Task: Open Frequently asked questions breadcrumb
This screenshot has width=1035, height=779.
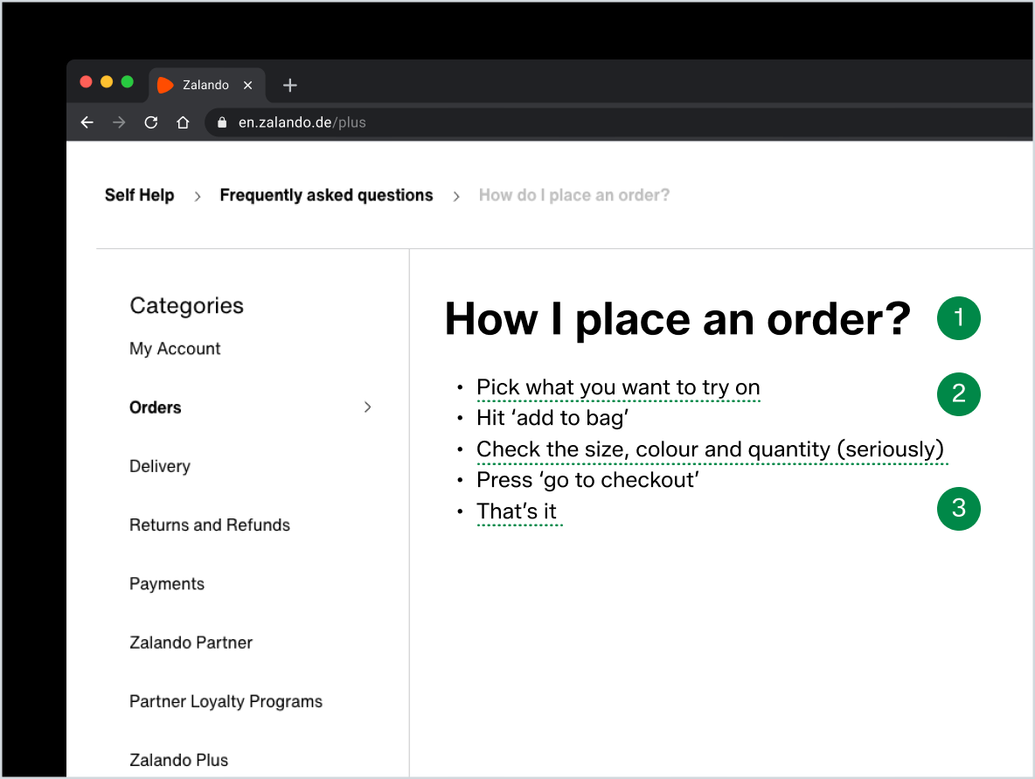Action: pyautogui.click(x=326, y=195)
